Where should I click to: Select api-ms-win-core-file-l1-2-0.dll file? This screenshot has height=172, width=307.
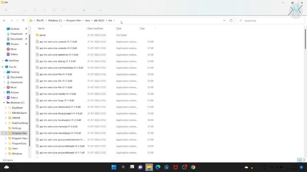56,81
